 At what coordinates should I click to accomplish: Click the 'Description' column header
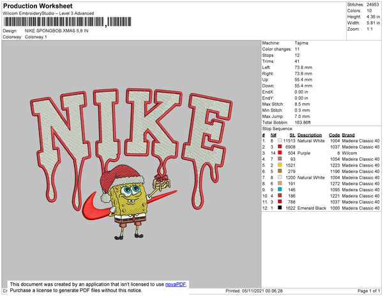coord(310,135)
